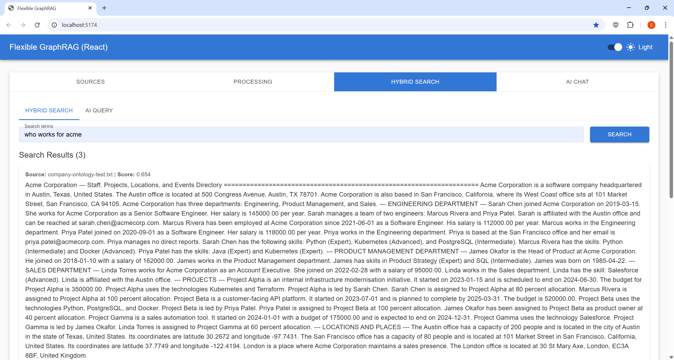Click the sun icon next to Light

tap(630, 47)
